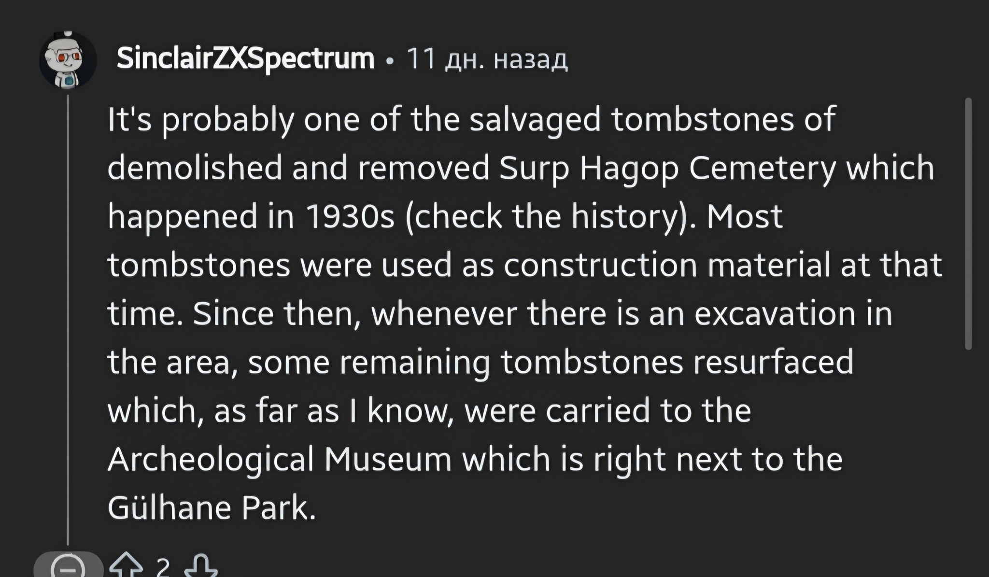The height and width of the screenshot is (577, 989).
Task: Click the words "Surp Hagop Cemetery"
Action: [x=667, y=168]
